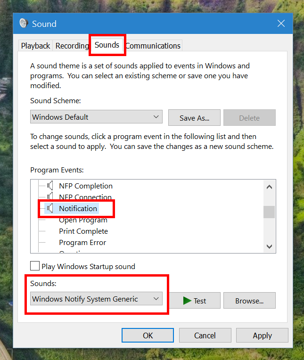
Task: Select the Sounds tab
Action: pyautogui.click(x=107, y=45)
